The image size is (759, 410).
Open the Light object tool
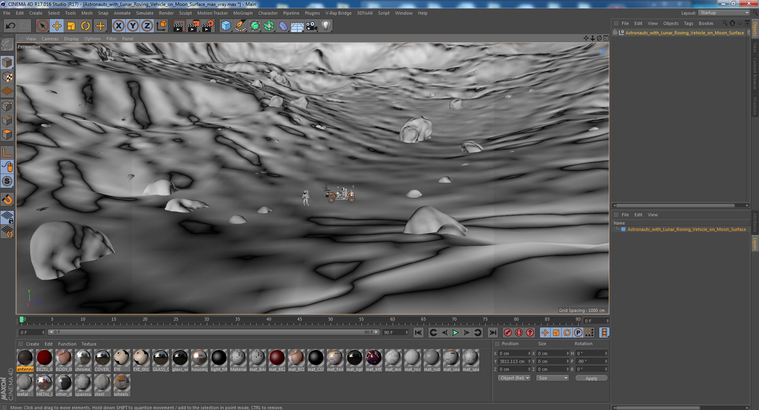(x=326, y=26)
